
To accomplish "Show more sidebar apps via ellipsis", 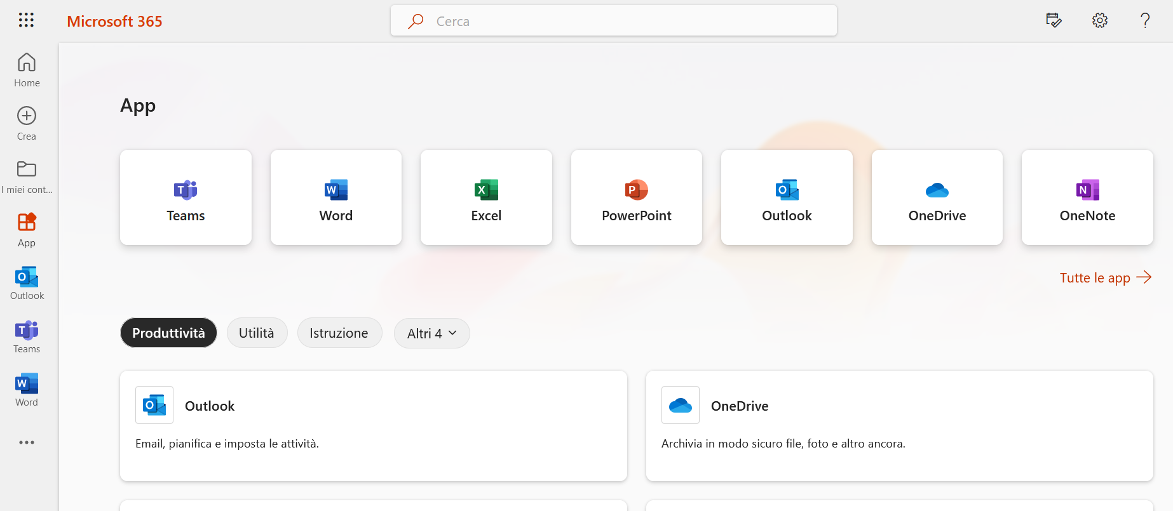I will click(27, 442).
